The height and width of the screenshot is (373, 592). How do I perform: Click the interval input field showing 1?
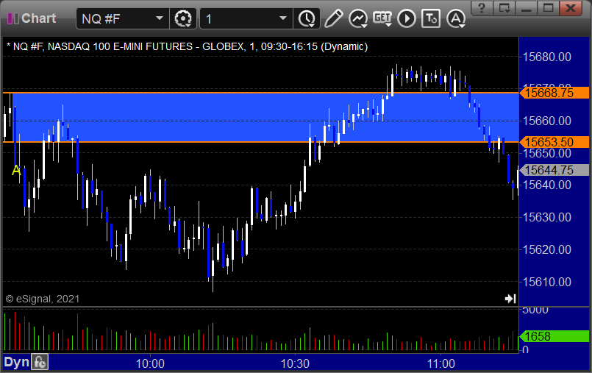coord(246,18)
